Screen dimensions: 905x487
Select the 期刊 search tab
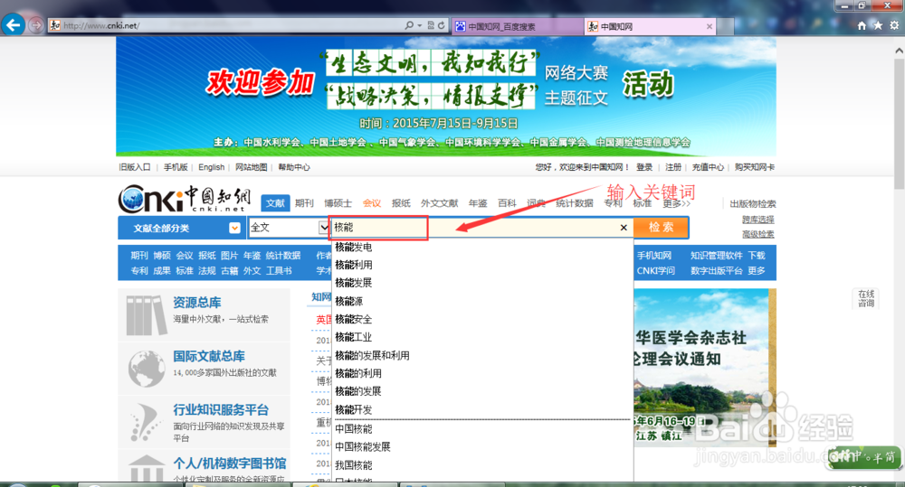tap(304, 203)
